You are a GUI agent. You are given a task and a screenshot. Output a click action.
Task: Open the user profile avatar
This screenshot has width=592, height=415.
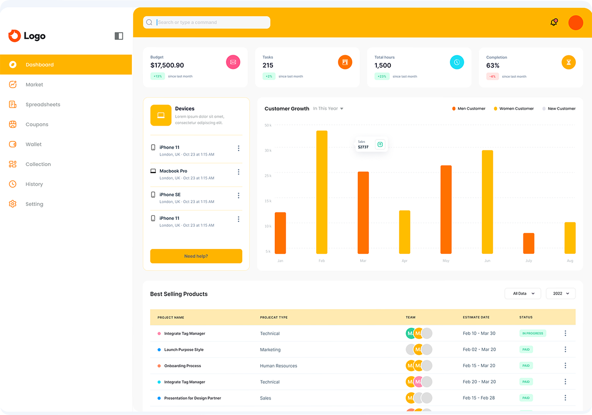pyautogui.click(x=576, y=23)
